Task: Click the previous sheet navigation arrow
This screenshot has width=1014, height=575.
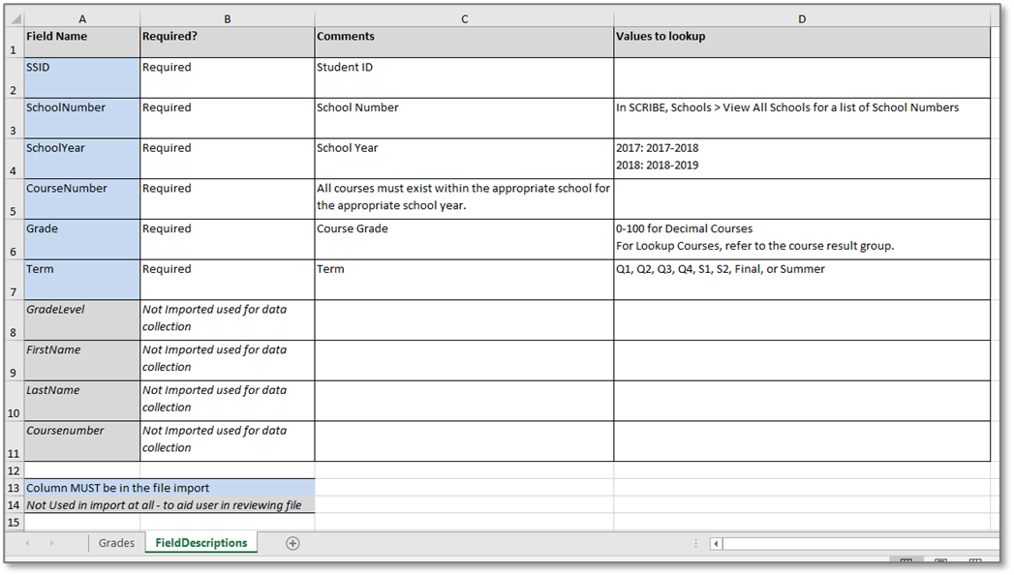Action: tap(28, 543)
